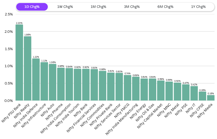Image resolution: width=217 pixels, height=139 pixels.
Task: Click the Nifty Oil & Gas bar
Action: [152, 89]
